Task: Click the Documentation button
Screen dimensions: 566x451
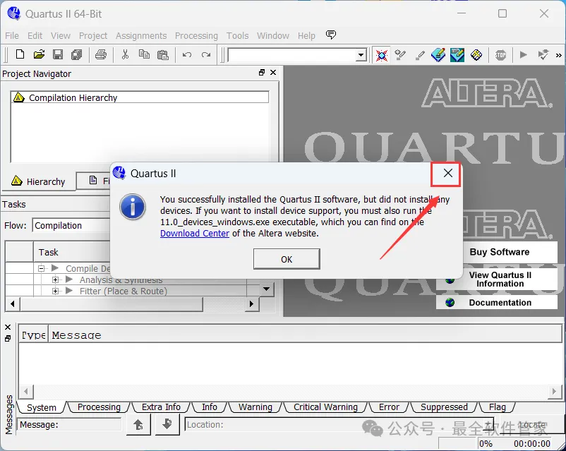Action: pyautogui.click(x=497, y=303)
